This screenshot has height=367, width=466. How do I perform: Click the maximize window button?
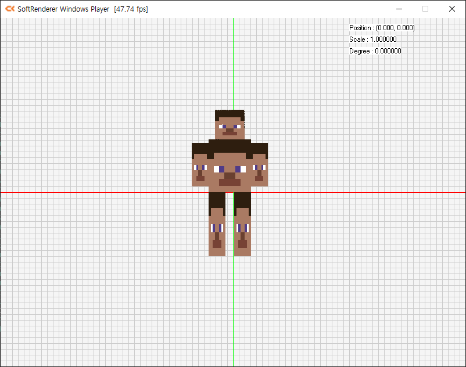coord(424,9)
